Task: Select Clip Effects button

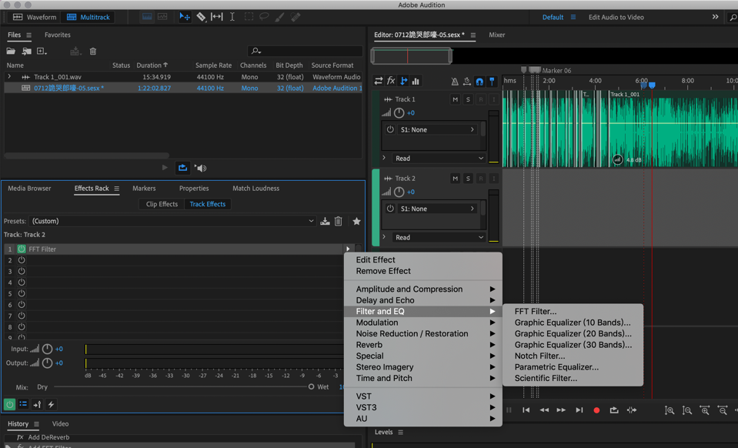Action: tap(162, 204)
